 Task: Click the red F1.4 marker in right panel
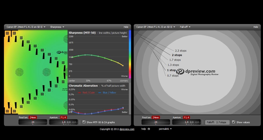186,117
